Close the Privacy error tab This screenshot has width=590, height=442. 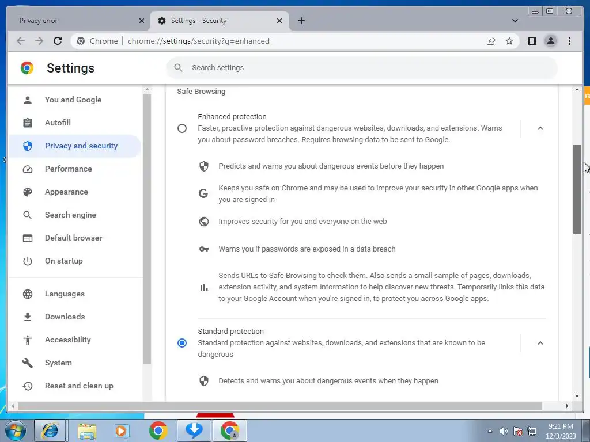[142, 21]
